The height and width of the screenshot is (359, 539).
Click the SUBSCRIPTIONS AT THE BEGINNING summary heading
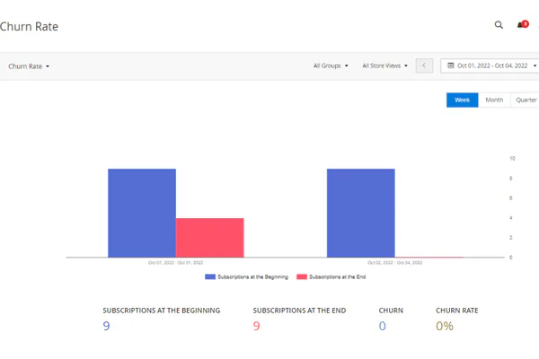pyautogui.click(x=161, y=311)
